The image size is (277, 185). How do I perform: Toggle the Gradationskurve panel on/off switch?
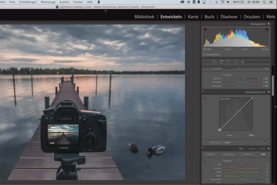(x=203, y=92)
